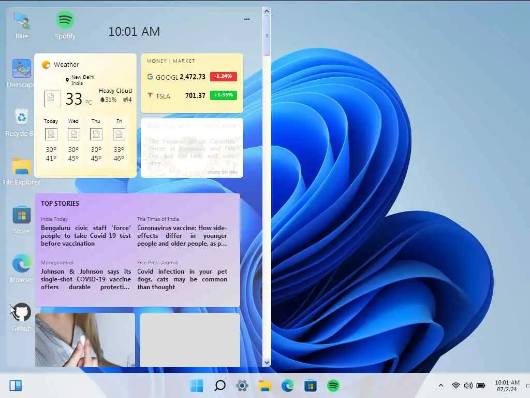Show hidden tray icons chevron
The image size is (530, 398).
(x=441, y=386)
